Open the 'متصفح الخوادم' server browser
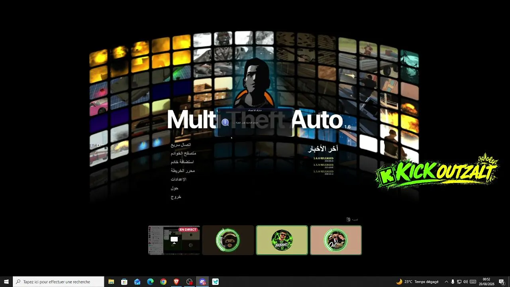 coord(183,153)
